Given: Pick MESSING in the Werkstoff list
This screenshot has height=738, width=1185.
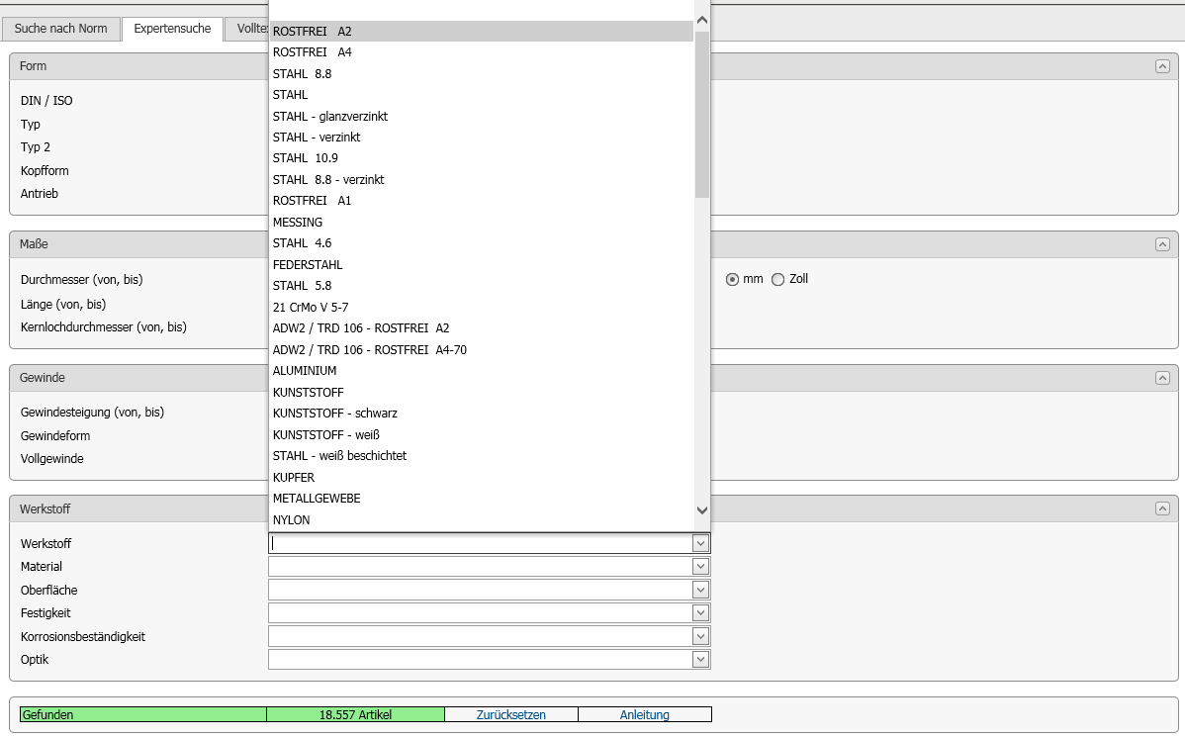Looking at the screenshot, I should [298, 223].
